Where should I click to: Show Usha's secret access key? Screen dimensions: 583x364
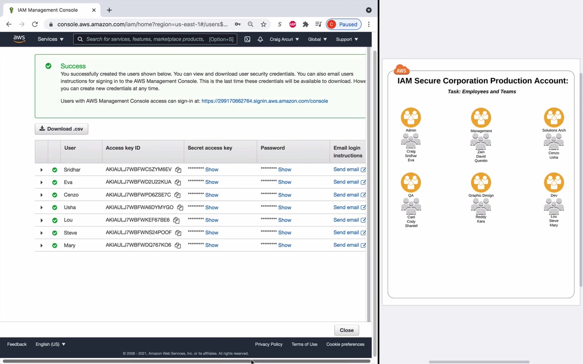[212, 207]
